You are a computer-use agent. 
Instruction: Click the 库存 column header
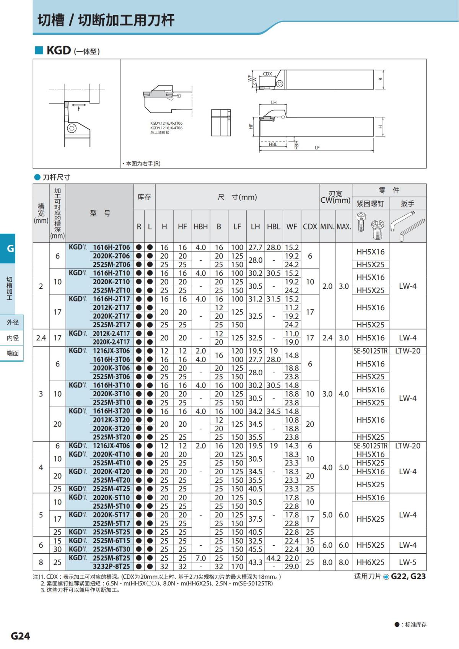[144, 197]
